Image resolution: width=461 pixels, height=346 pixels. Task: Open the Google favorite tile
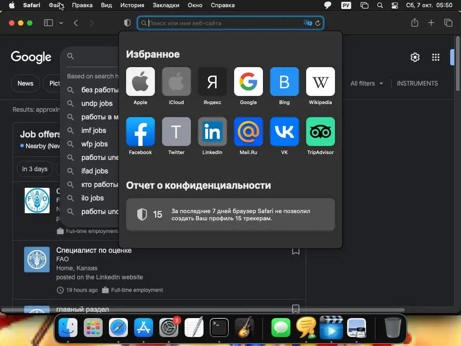pyautogui.click(x=248, y=82)
